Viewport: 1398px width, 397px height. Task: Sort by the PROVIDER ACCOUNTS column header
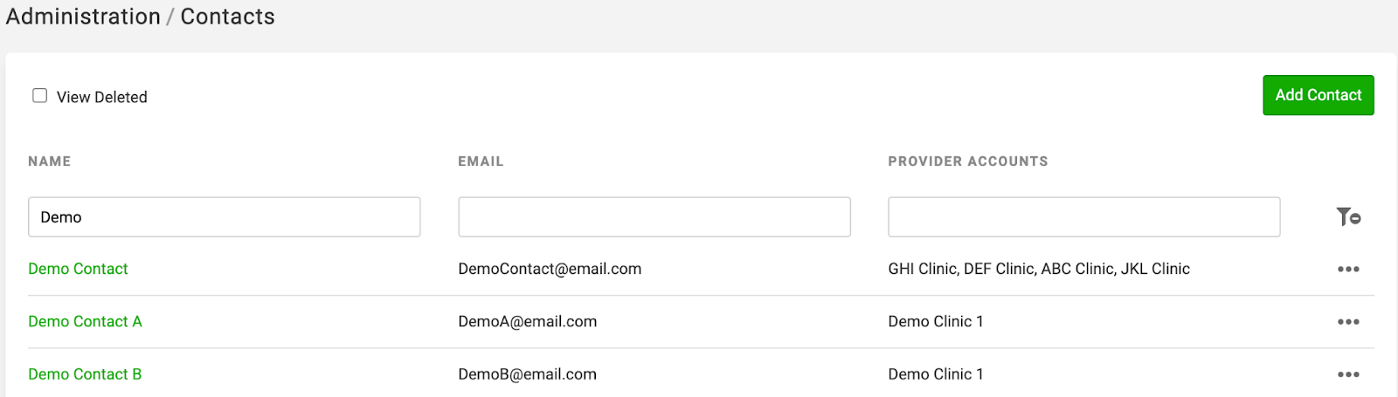click(968, 161)
